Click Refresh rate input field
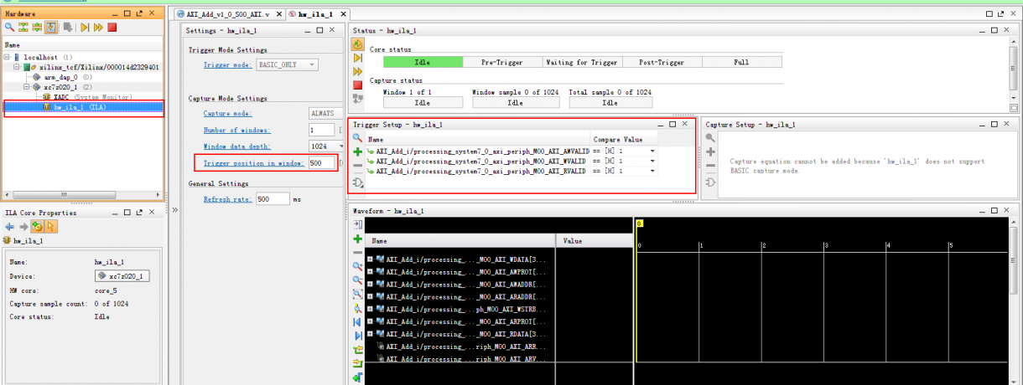Viewport: 1023px width, 385px height. [273, 199]
